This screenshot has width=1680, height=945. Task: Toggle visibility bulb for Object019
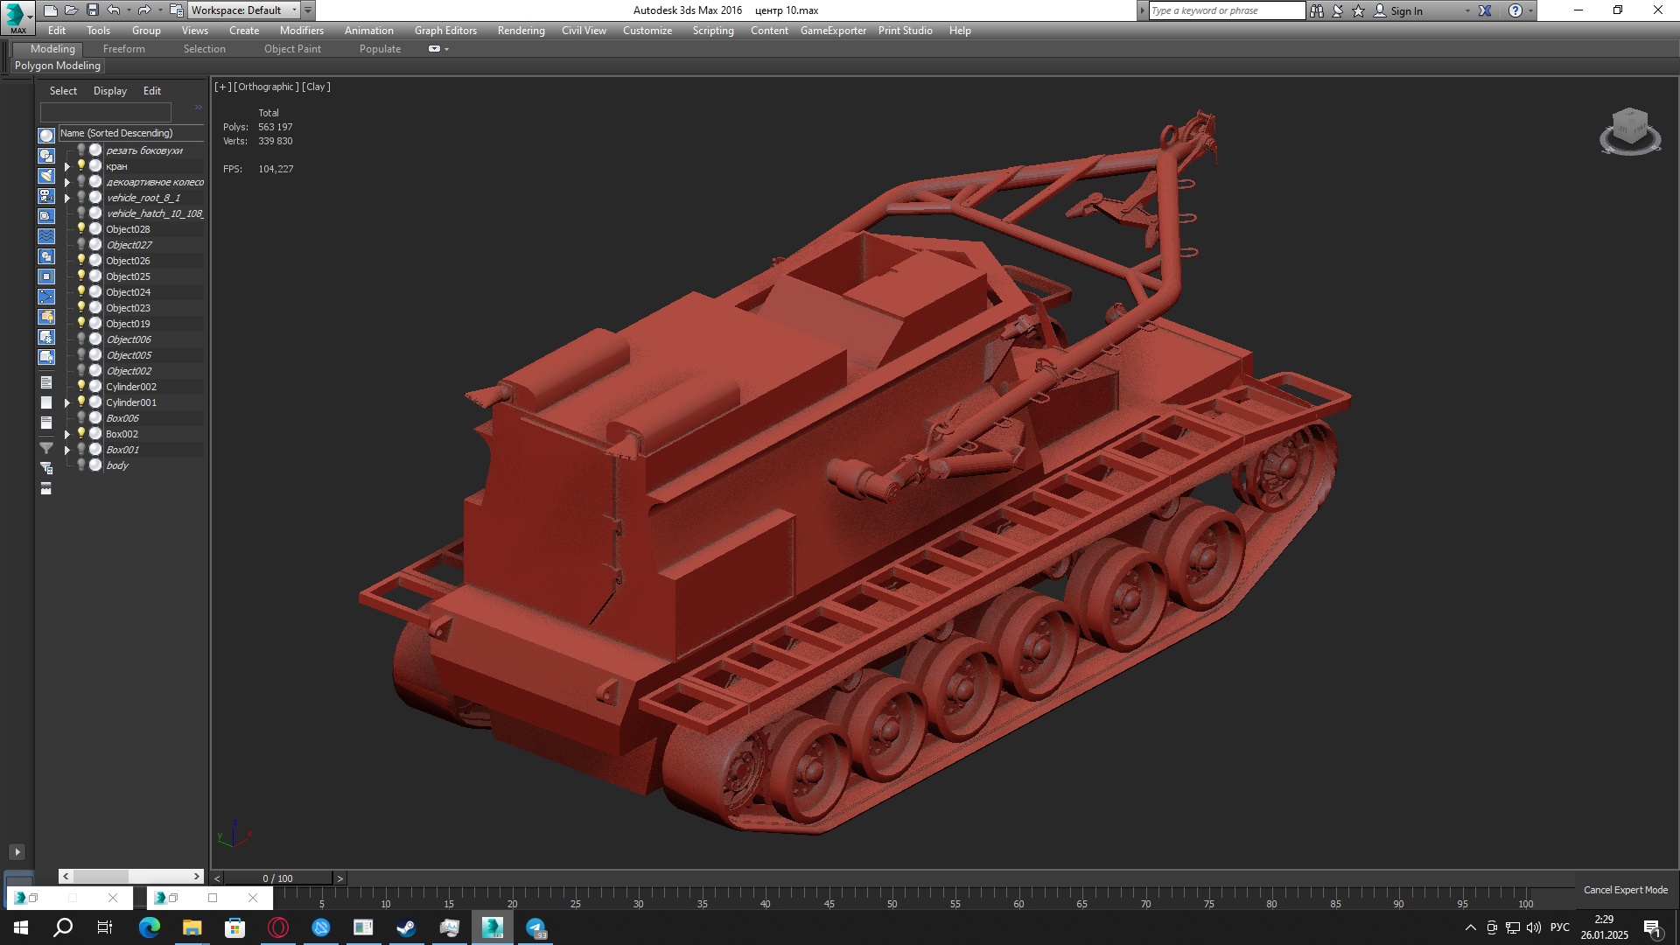pyautogui.click(x=81, y=324)
